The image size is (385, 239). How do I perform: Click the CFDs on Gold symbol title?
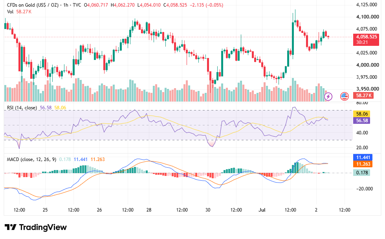click(33, 5)
